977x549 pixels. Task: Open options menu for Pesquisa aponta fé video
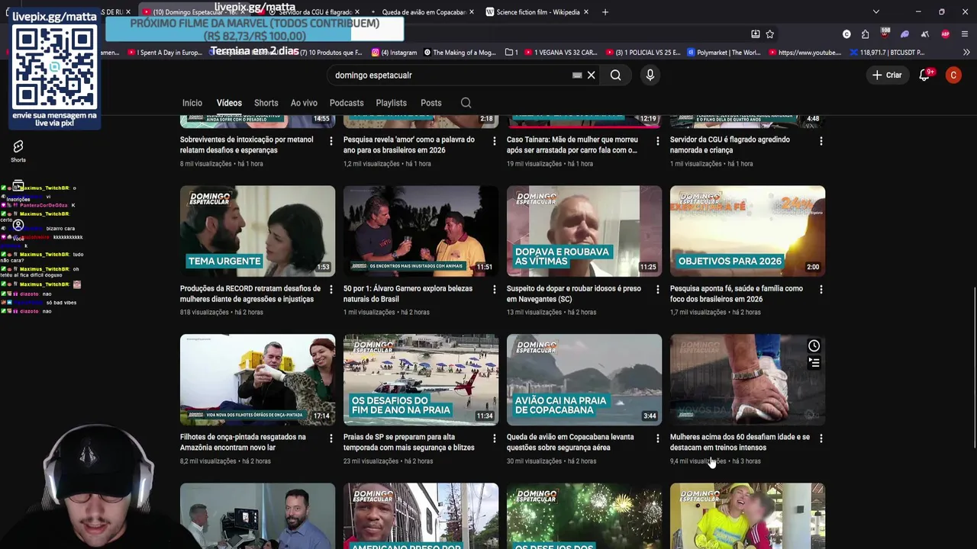(x=821, y=290)
